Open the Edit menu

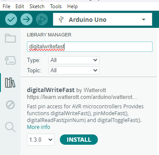(x=20, y=6)
